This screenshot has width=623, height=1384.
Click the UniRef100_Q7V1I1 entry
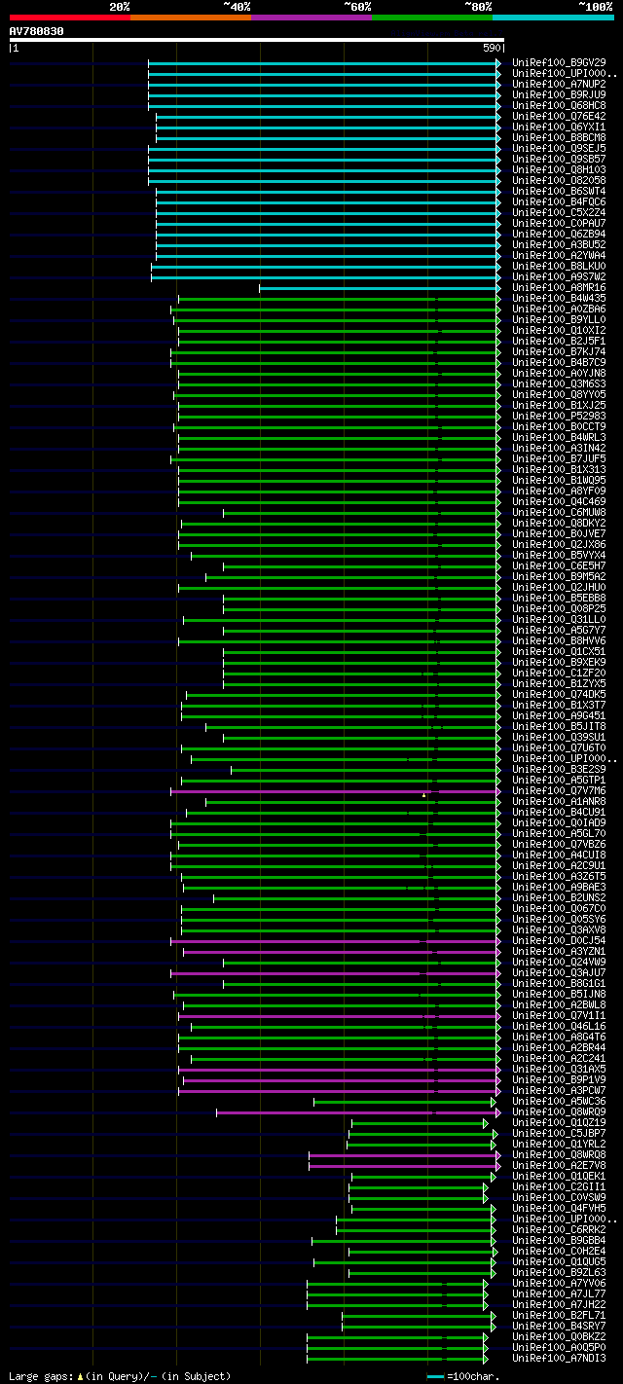pos(560,1015)
